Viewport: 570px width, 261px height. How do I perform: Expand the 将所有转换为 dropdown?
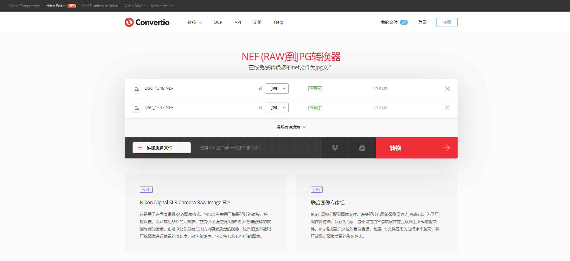coord(291,127)
